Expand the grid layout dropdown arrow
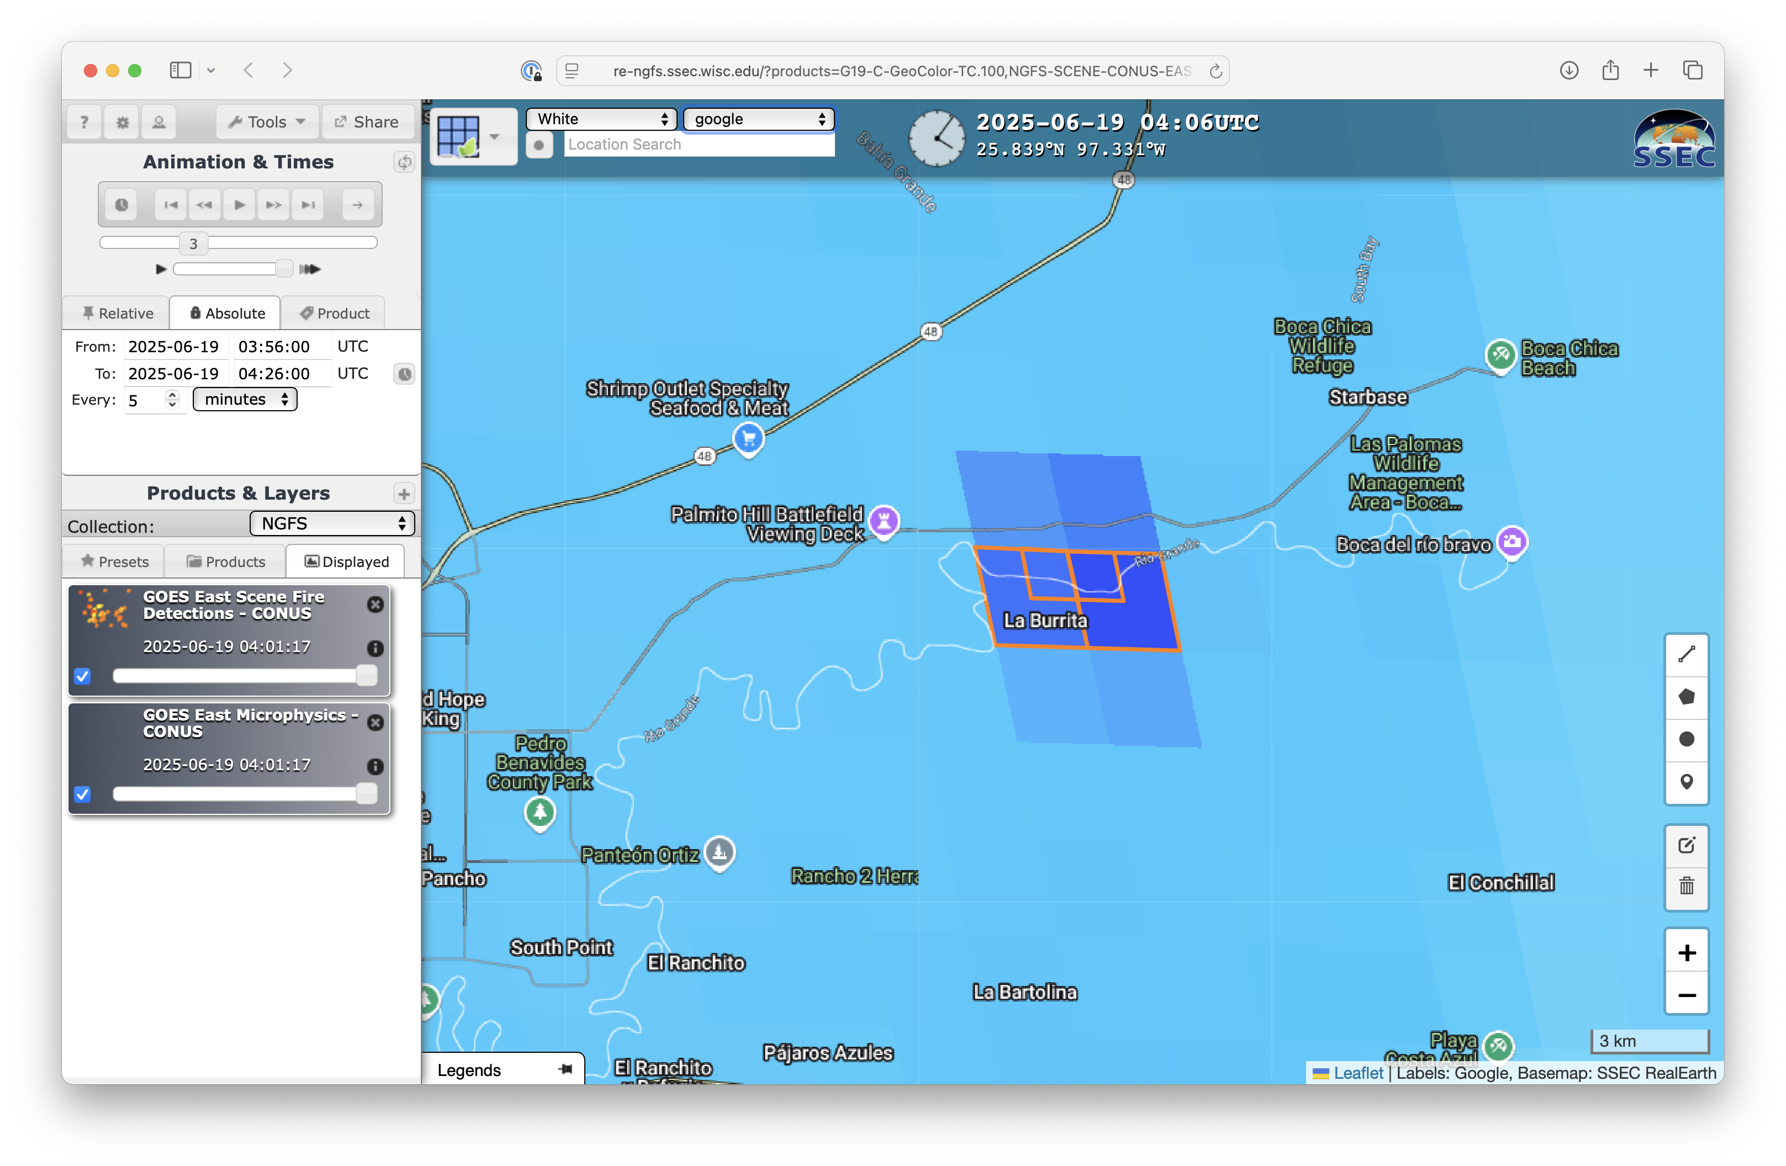Screen dimensions: 1786x1166 (494, 136)
